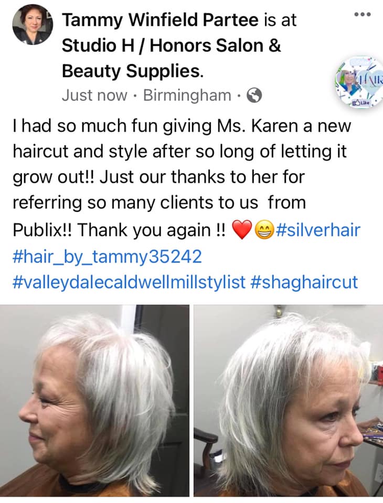383x503 pixels.
Task: Open the right haircut photo with bangs
Action: click(x=288, y=400)
